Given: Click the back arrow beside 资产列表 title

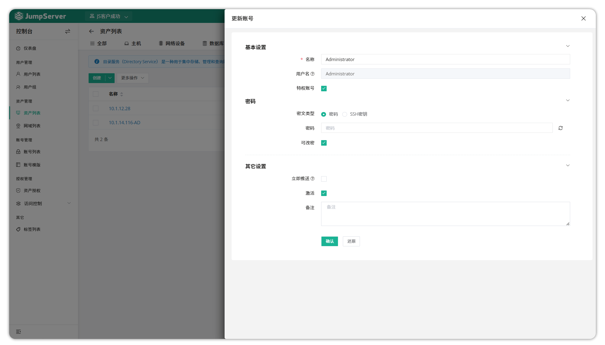Looking at the screenshot, I should coord(91,31).
